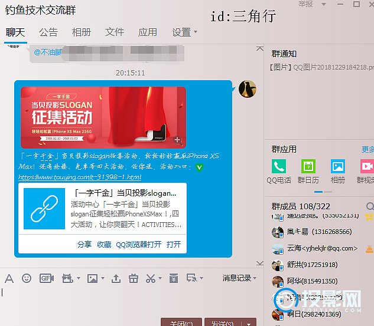Image resolution: width=374 pixels, height=326 pixels.
Task: Click the doodle emoticon icon in input toolbar
Action: point(67,278)
